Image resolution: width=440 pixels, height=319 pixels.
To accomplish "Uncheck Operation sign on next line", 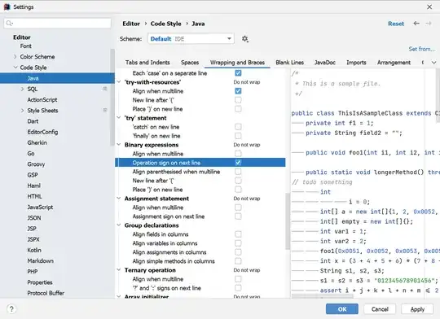I will pos(238,163).
